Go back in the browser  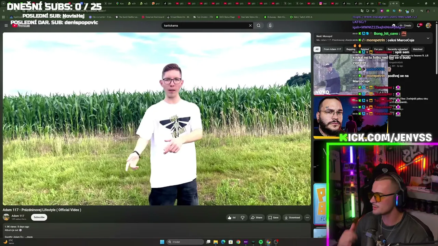pos(3,11)
